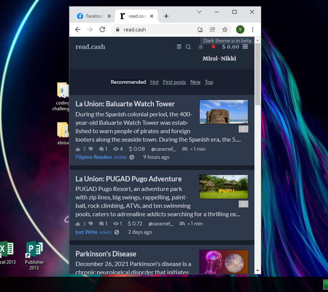The height and width of the screenshot is (292, 328).
Task: Open options menu for PUGAD Pugo Adventure post
Action: pos(243,204)
